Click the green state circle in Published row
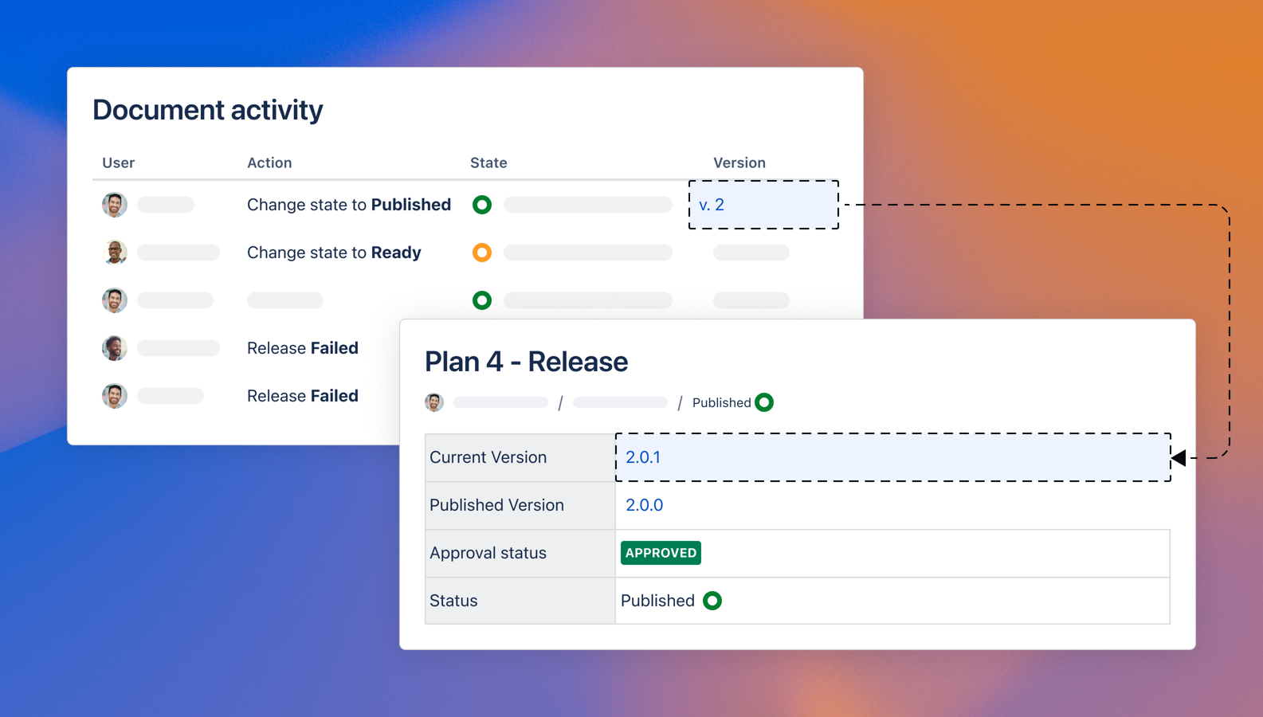 [482, 205]
